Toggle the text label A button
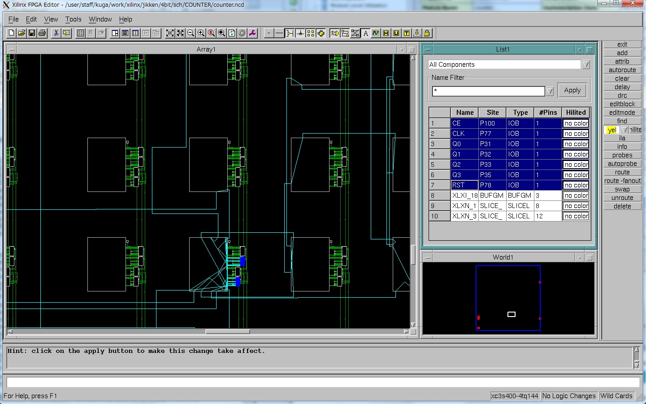The width and height of the screenshot is (646, 404). point(365,33)
